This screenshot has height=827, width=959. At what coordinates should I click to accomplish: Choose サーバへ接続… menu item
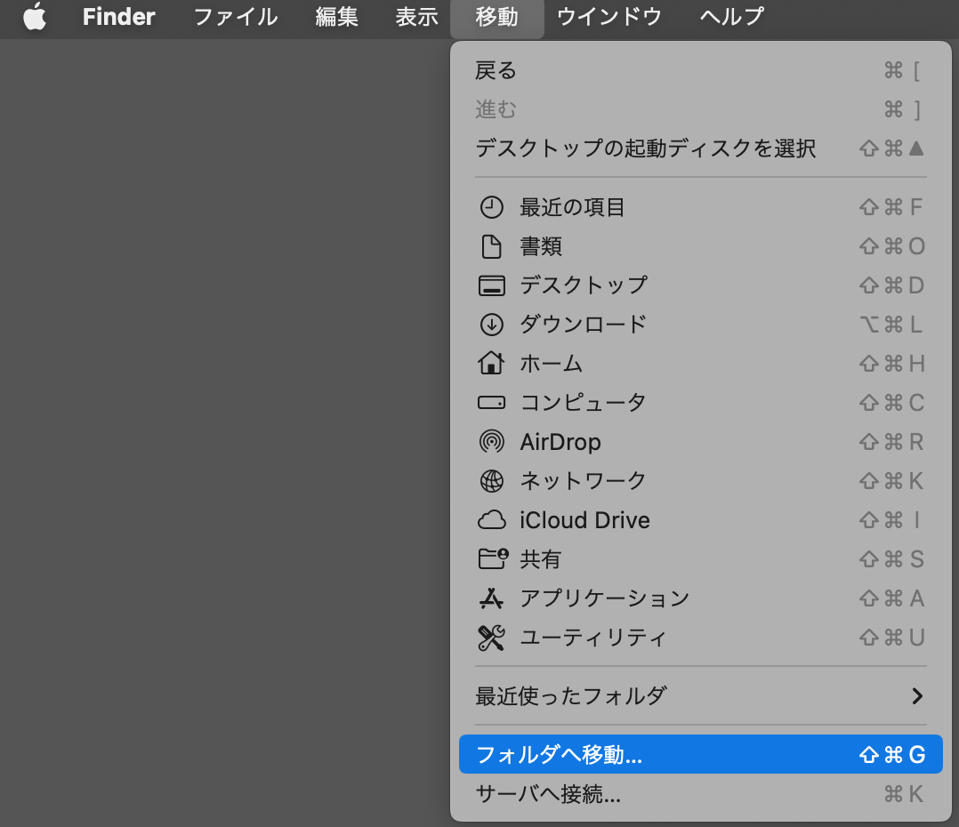click(x=700, y=793)
